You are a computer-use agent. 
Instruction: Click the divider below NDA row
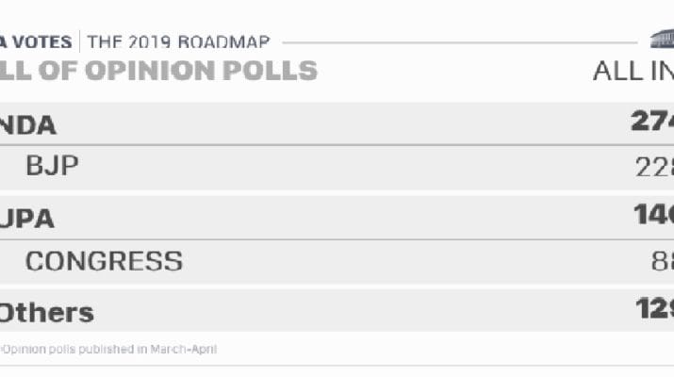(x=337, y=145)
